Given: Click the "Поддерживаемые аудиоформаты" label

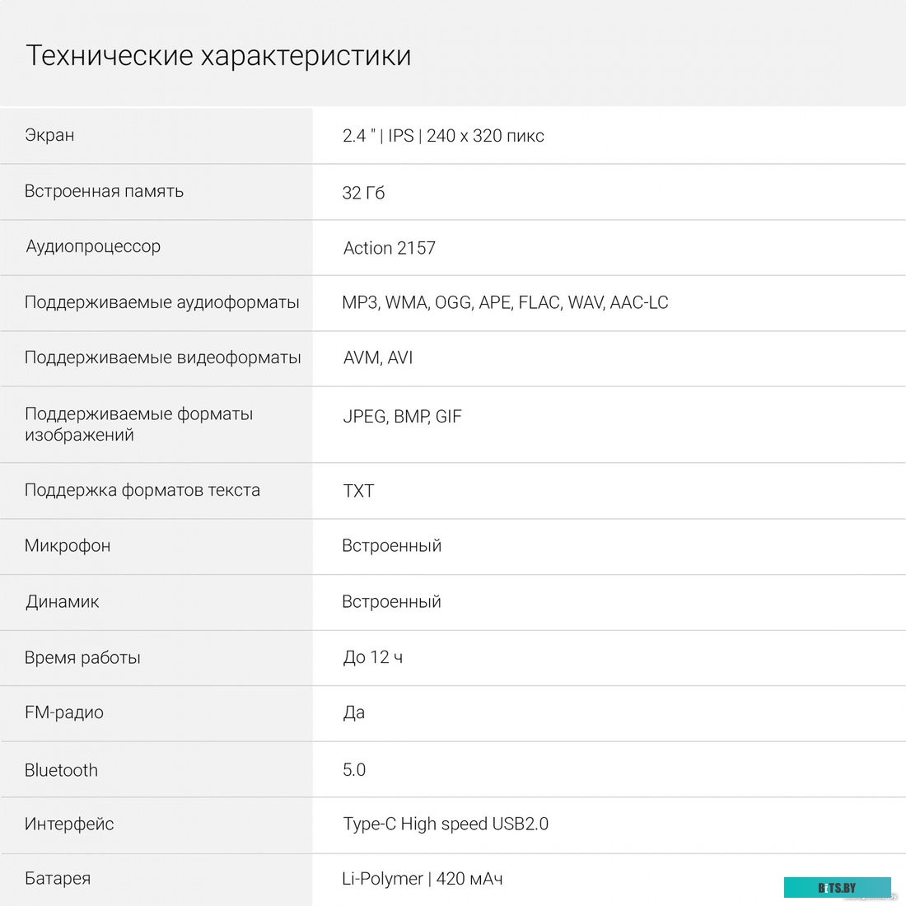Looking at the screenshot, I should tap(161, 302).
